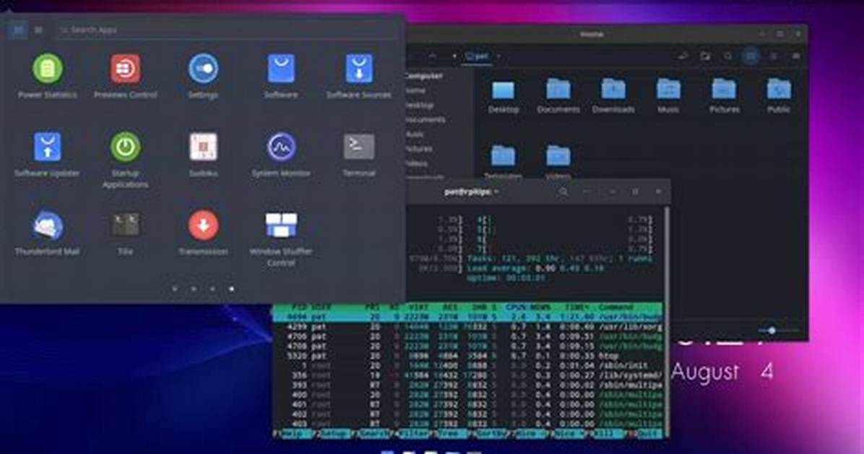Switch app menu to list view

[38, 30]
